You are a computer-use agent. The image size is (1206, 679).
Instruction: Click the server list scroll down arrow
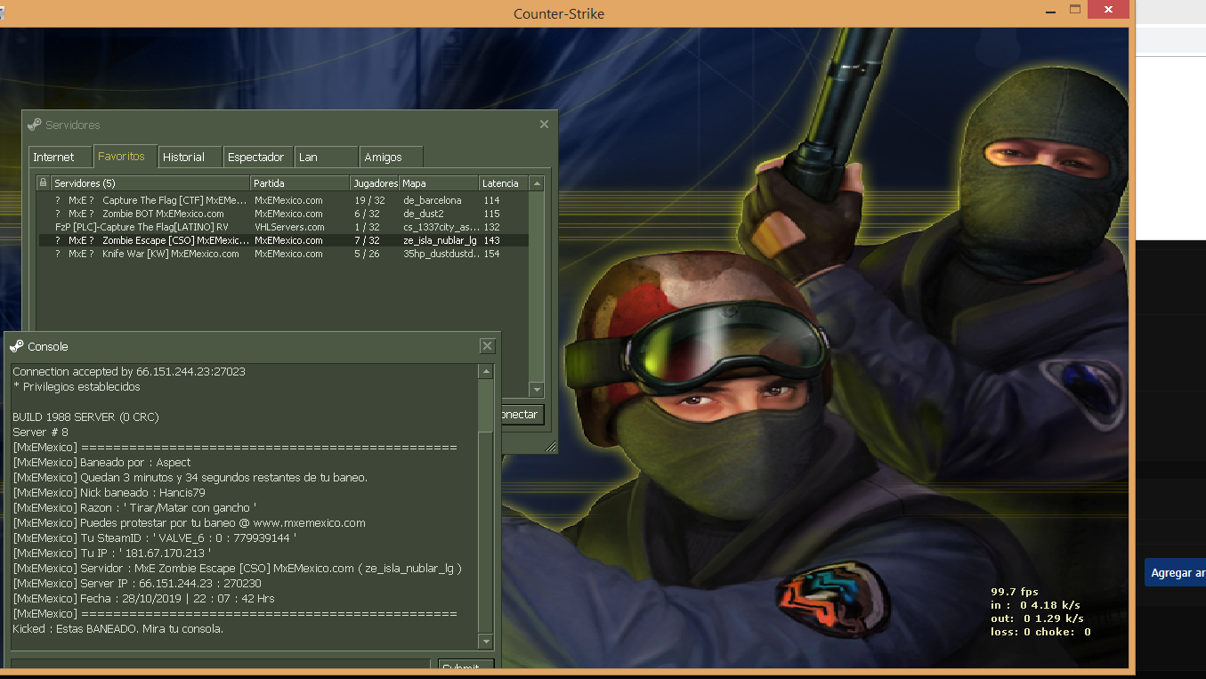point(536,390)
